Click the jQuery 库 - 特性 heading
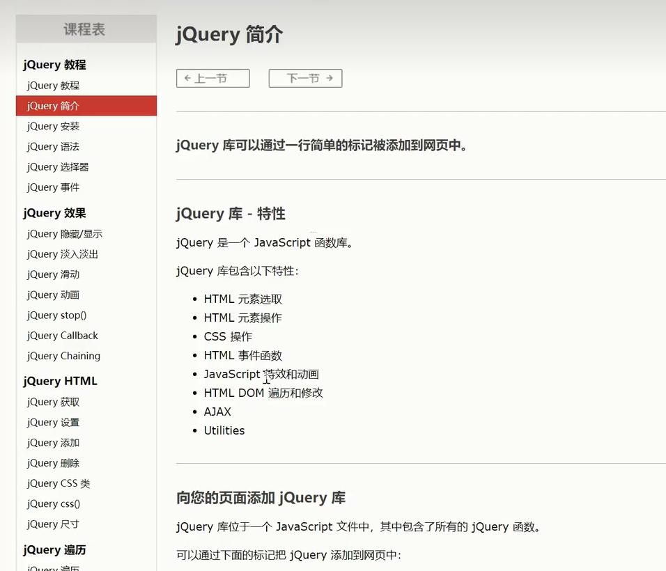 click(231, 214)
